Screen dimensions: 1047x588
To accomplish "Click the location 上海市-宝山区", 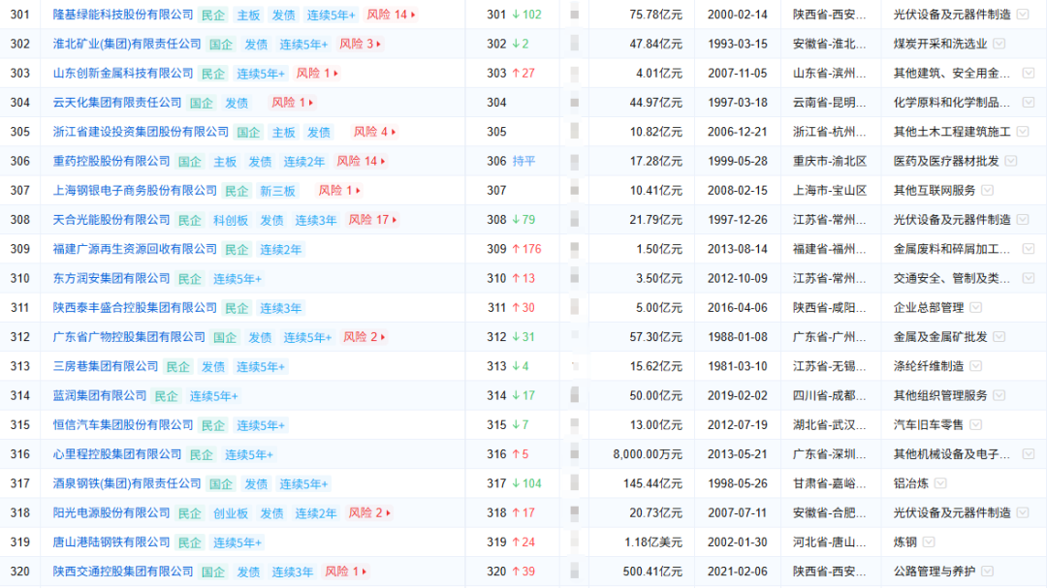I will pyautogui.click(x=829, y=191).
